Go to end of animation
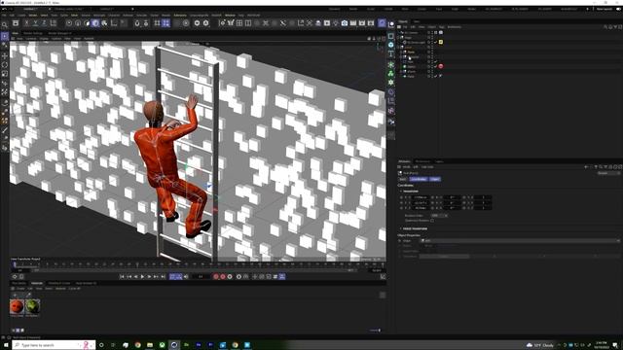 click(x=163, y=276)
